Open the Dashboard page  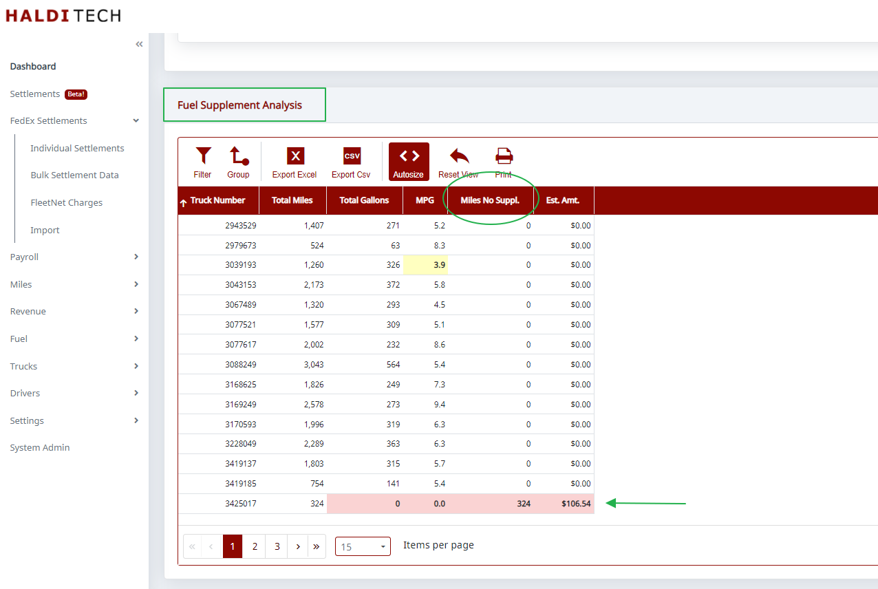(33, 67)
